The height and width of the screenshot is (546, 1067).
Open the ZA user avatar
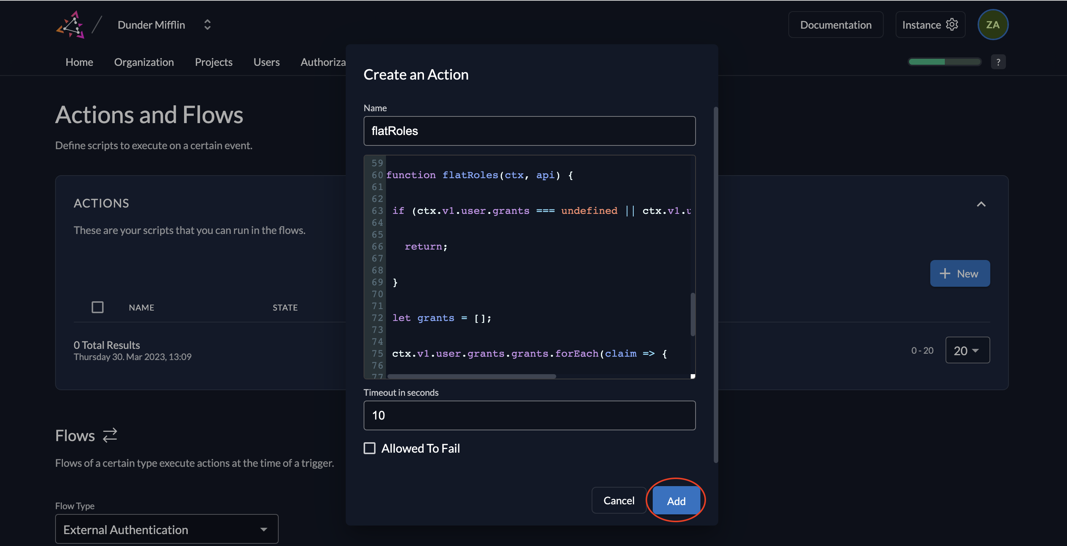[x=992, y=25]
